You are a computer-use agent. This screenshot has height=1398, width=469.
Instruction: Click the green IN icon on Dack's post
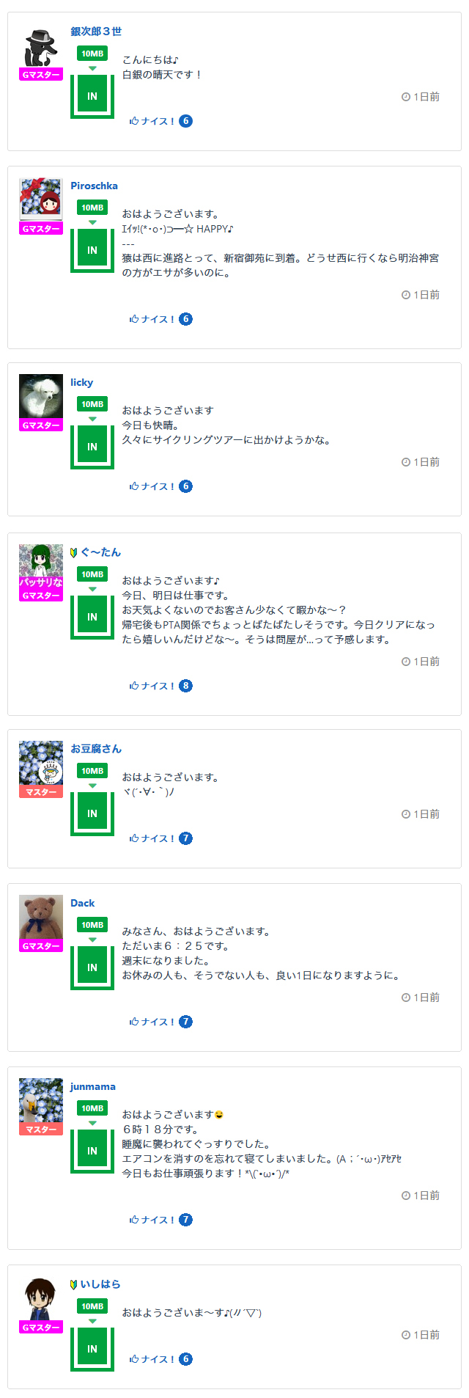tap(92, 967)
